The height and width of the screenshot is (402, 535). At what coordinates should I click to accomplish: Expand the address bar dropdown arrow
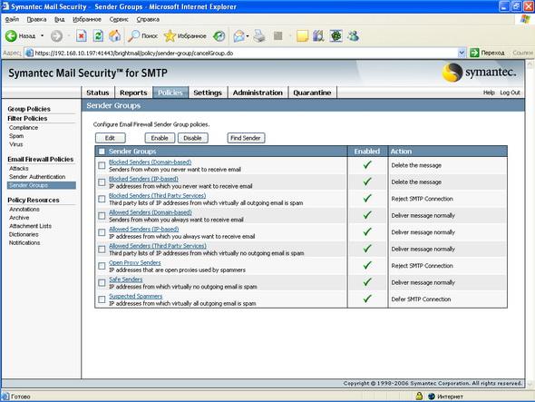pos(462,53)
